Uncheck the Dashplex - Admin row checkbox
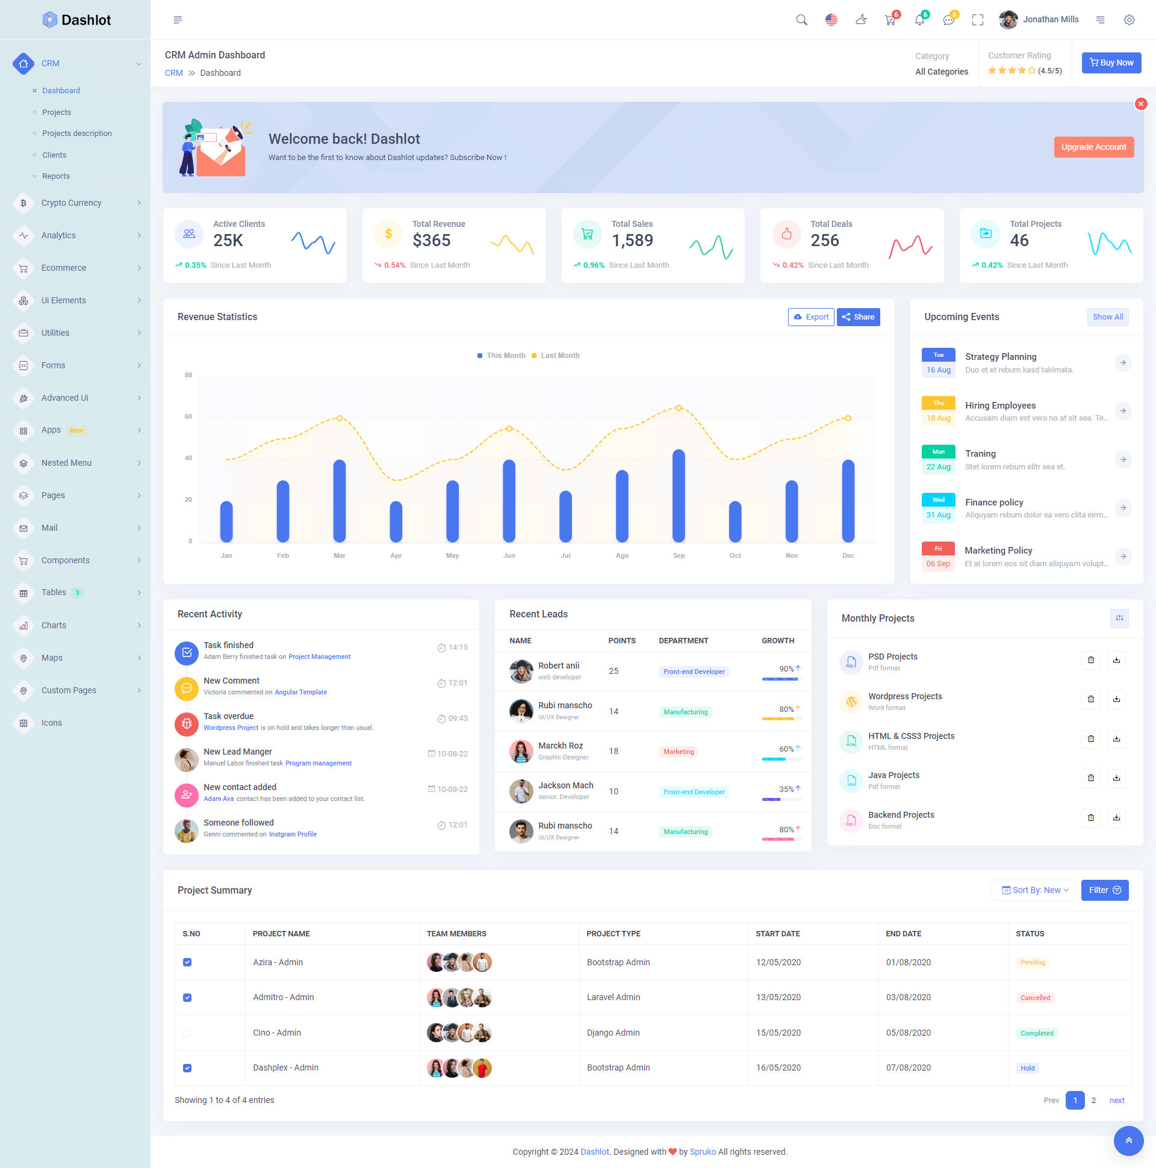Image resolution: width=1156 pixels, height=1168 pixels. coord(187,1068)
